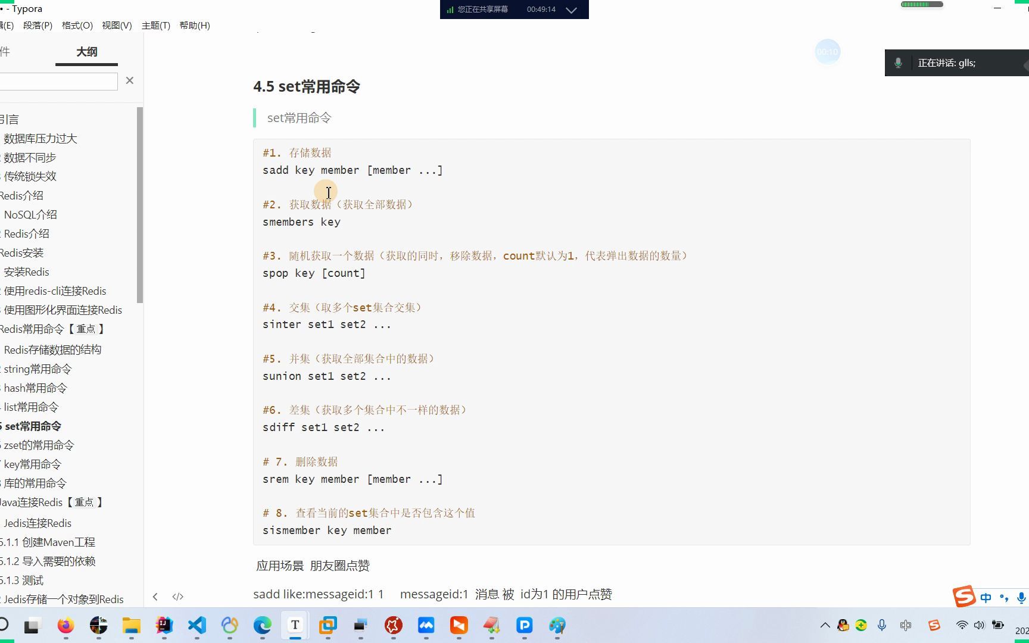This screenshot has height=643, width=1029.
Task: Open IntelliJ IDEA from the taskbar
Action: point(164,625)
